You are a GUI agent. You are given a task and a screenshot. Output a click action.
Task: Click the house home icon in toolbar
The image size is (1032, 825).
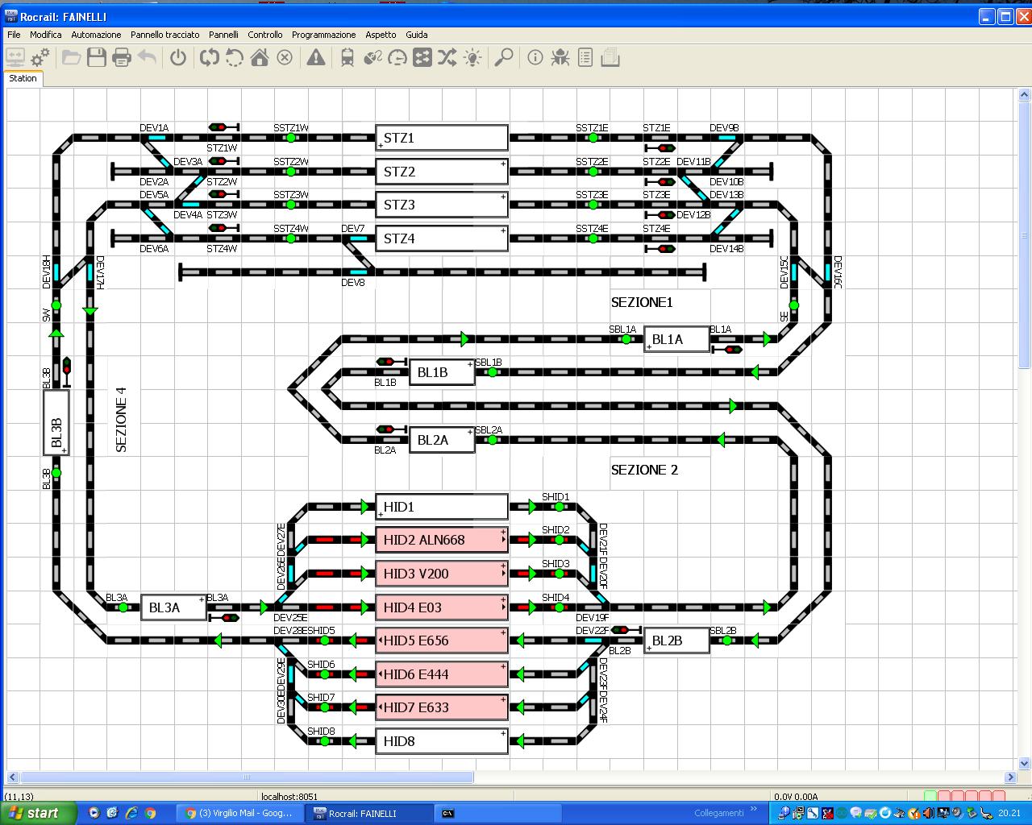(x=260, y=57)
